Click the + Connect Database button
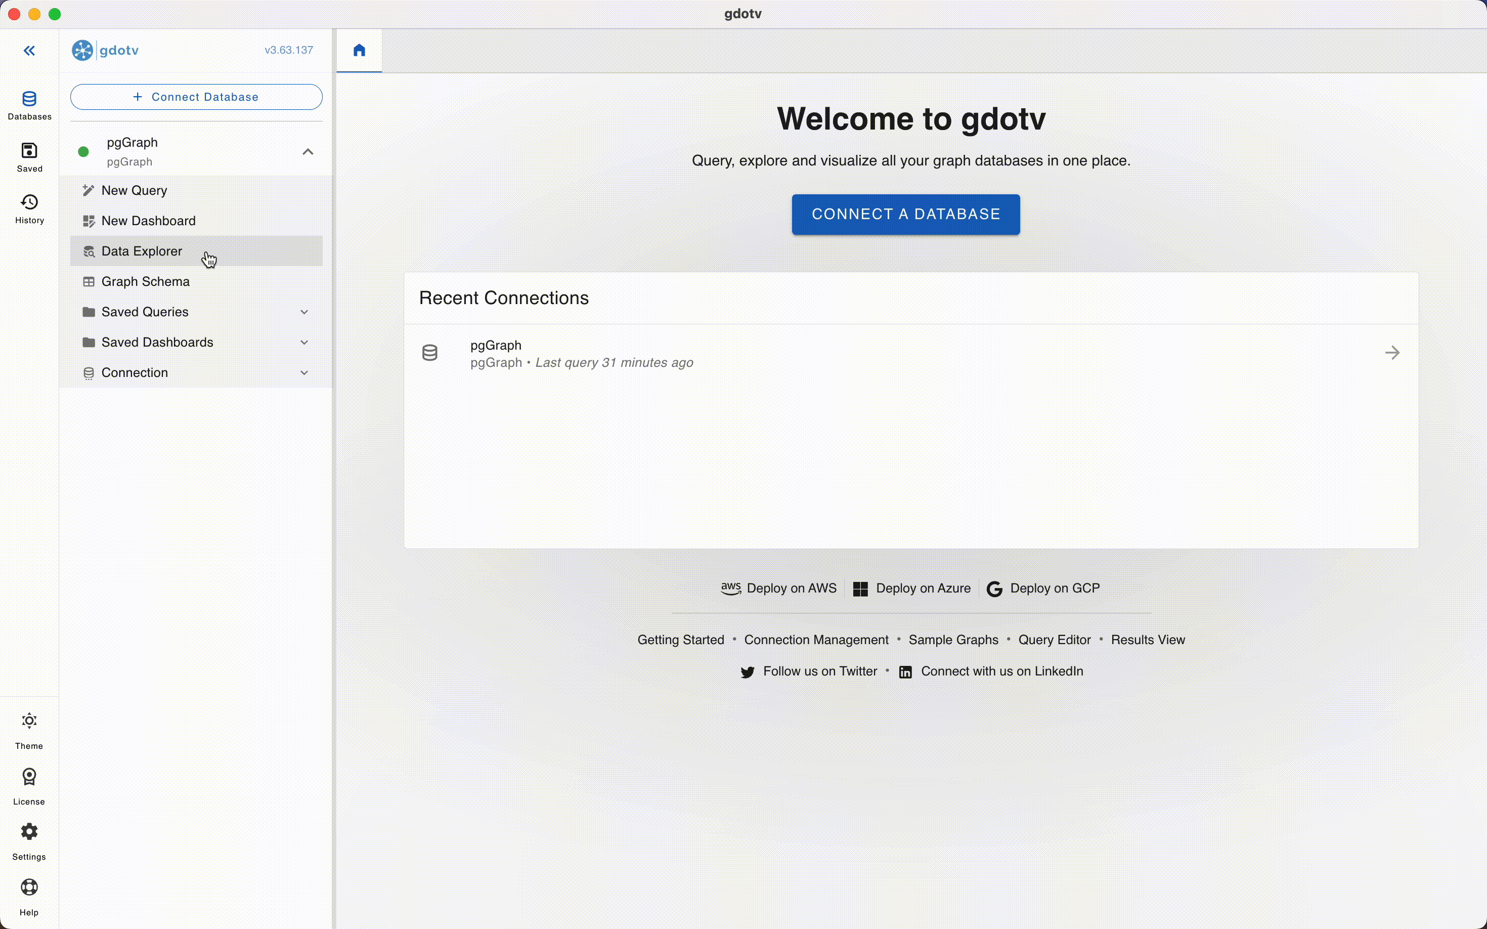1487x929 pixels. [x=197, y=97]
